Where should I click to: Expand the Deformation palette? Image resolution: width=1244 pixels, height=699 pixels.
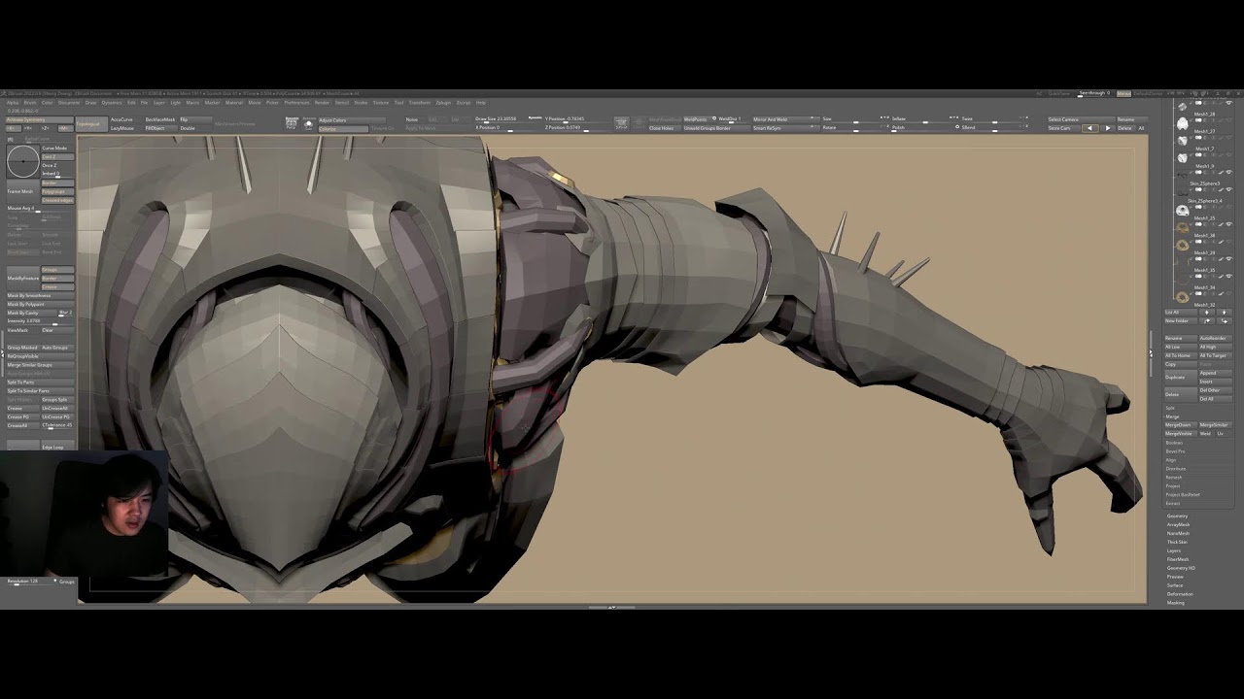pyautogui.click(x=1180, y=594)
